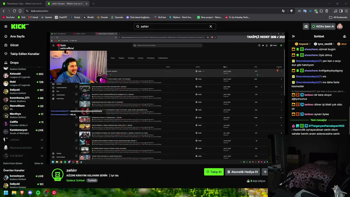Clear the zehirr search text

pos(211,27)
